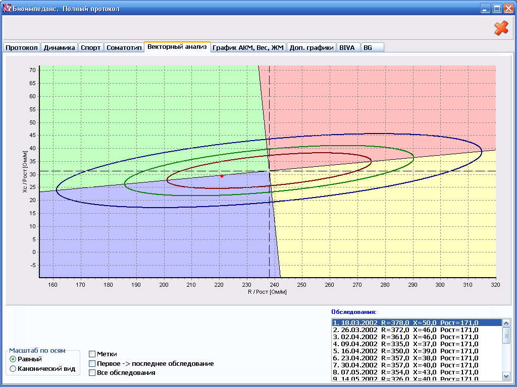
Task: Minimize the Биоимпеданс window
Action: pos(485,9)
